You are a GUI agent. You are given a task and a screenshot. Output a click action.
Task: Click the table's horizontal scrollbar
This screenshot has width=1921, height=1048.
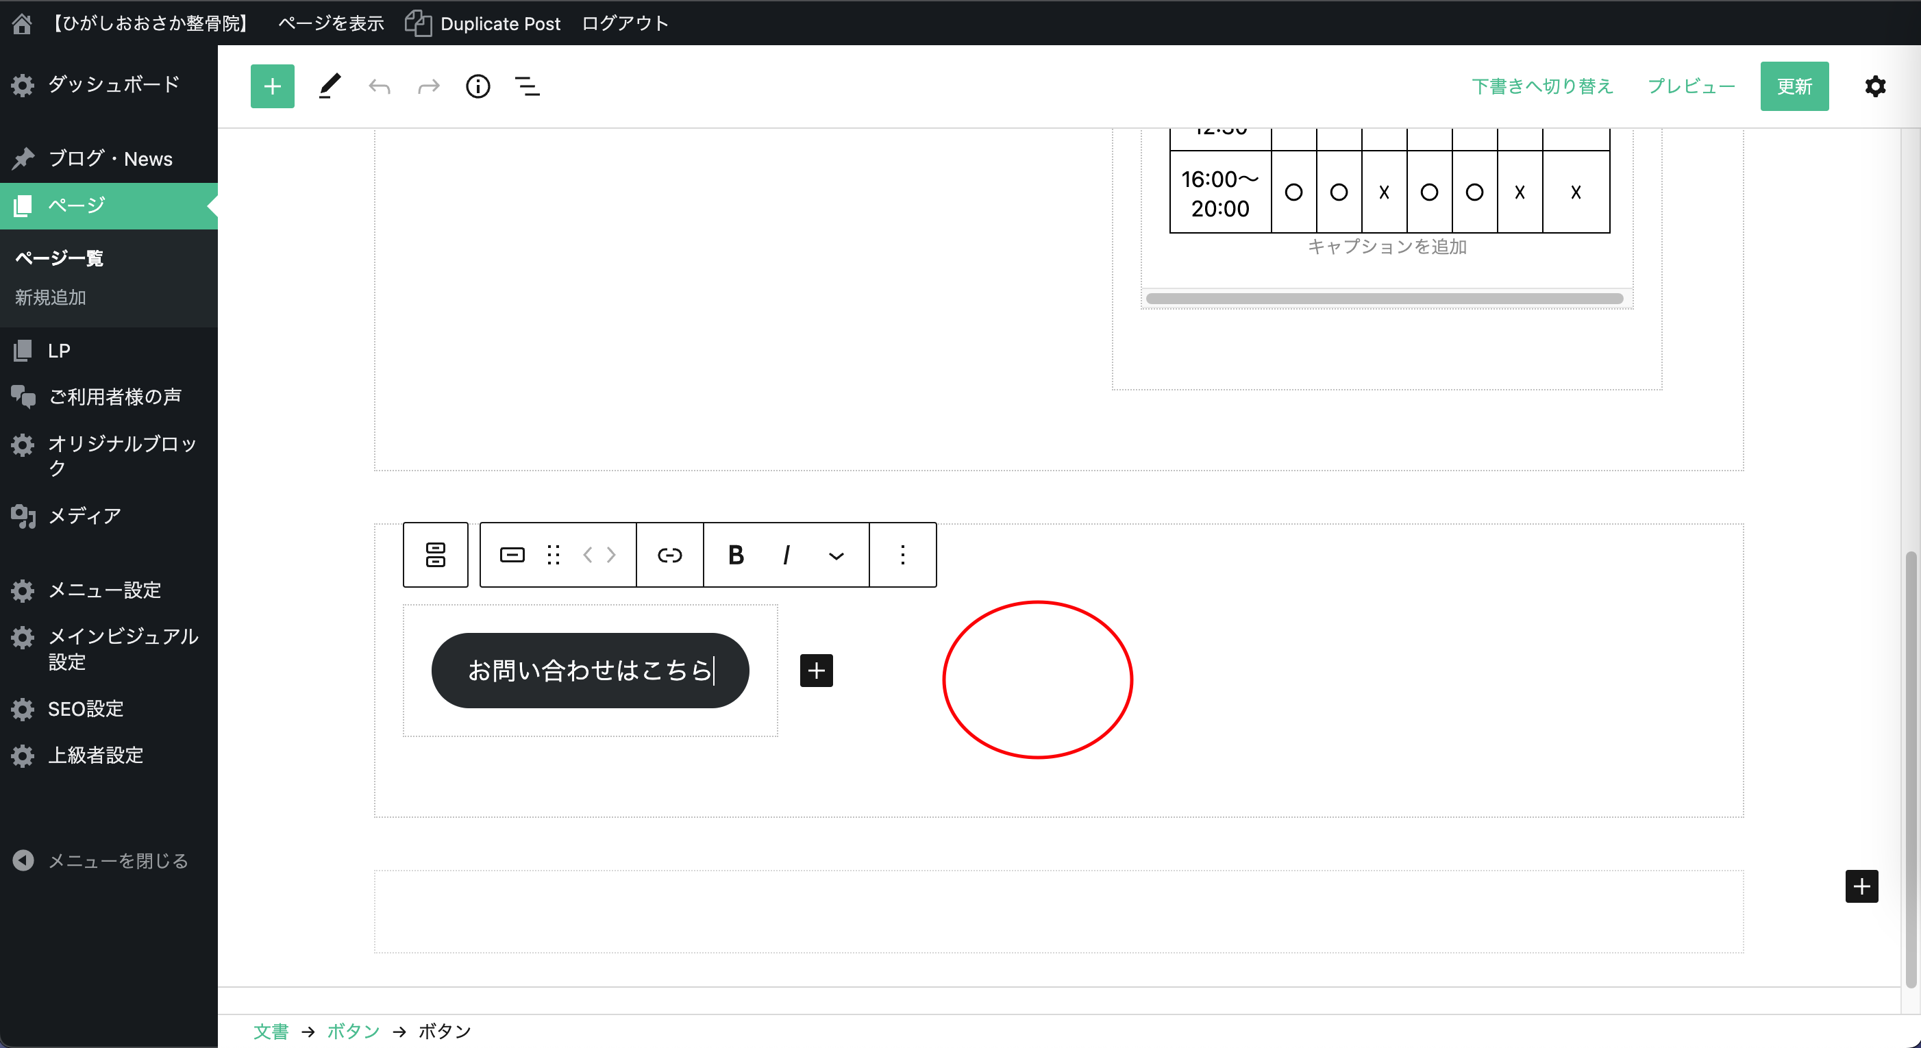[x=1383, y=299]
